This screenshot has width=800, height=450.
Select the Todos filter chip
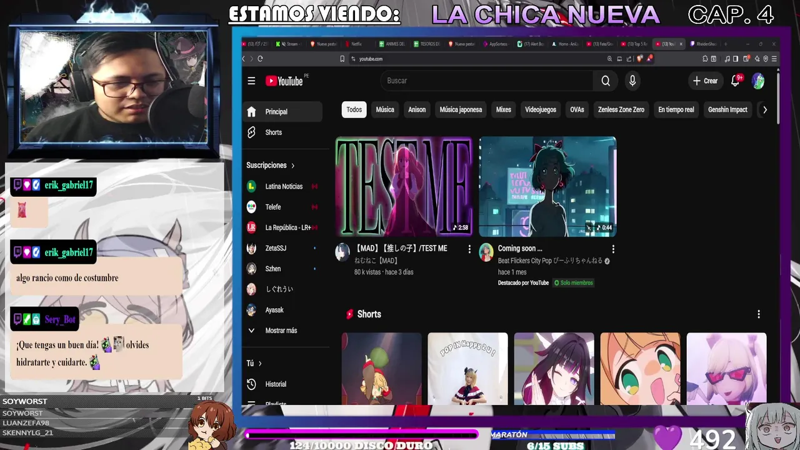tap(354, 110)
